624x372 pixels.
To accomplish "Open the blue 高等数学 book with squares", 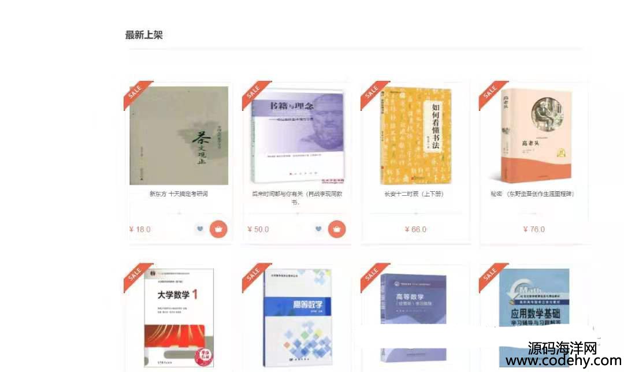I will pyautogui.click(x=298, y=318).
